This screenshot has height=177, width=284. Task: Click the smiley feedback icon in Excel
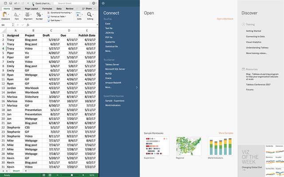click(x=94, y=3)
